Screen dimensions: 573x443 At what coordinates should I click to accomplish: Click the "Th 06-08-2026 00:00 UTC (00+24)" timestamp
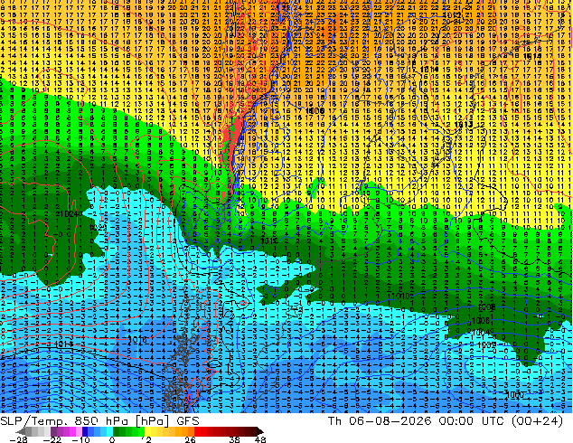[445, 421]
